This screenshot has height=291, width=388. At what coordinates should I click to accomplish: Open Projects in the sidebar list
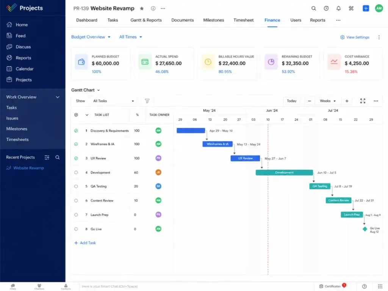19,80
